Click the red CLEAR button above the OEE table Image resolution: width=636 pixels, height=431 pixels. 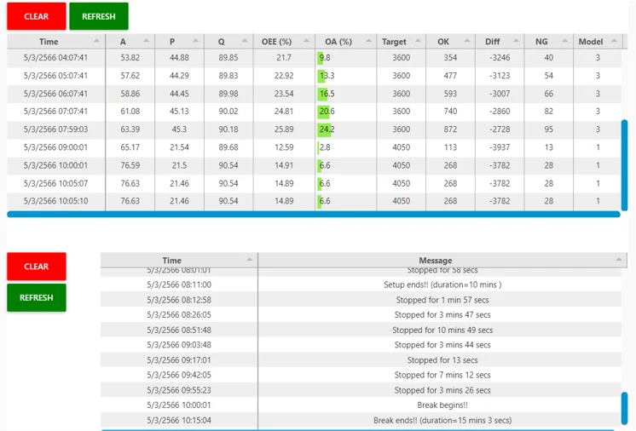click(36, 16)
